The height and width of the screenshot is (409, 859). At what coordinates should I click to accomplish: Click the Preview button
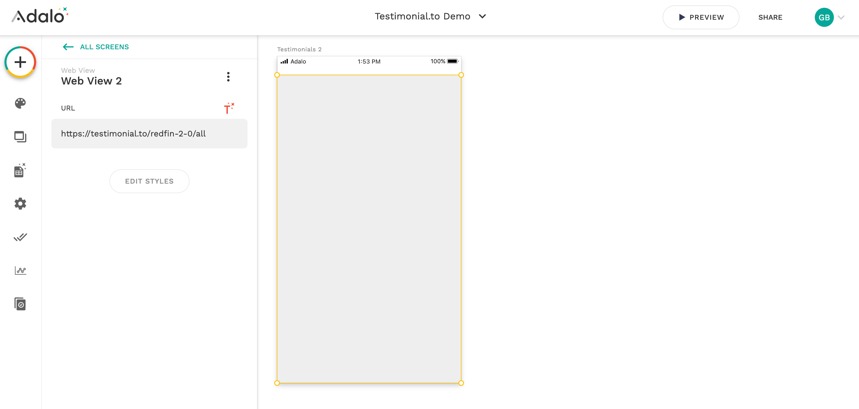(701, 17)
